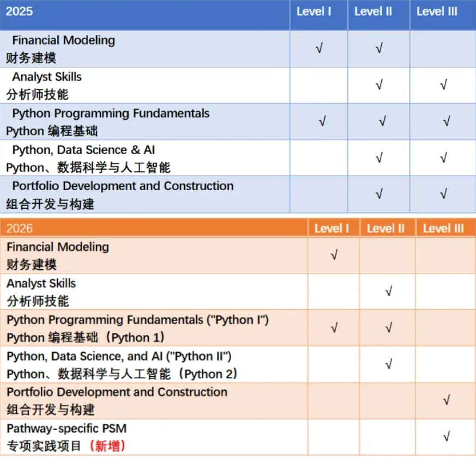Viewport: 476px width, 458px height.
Task: Click 2026 Python I Level II checkmark
Action: click(x=388, y=328)
